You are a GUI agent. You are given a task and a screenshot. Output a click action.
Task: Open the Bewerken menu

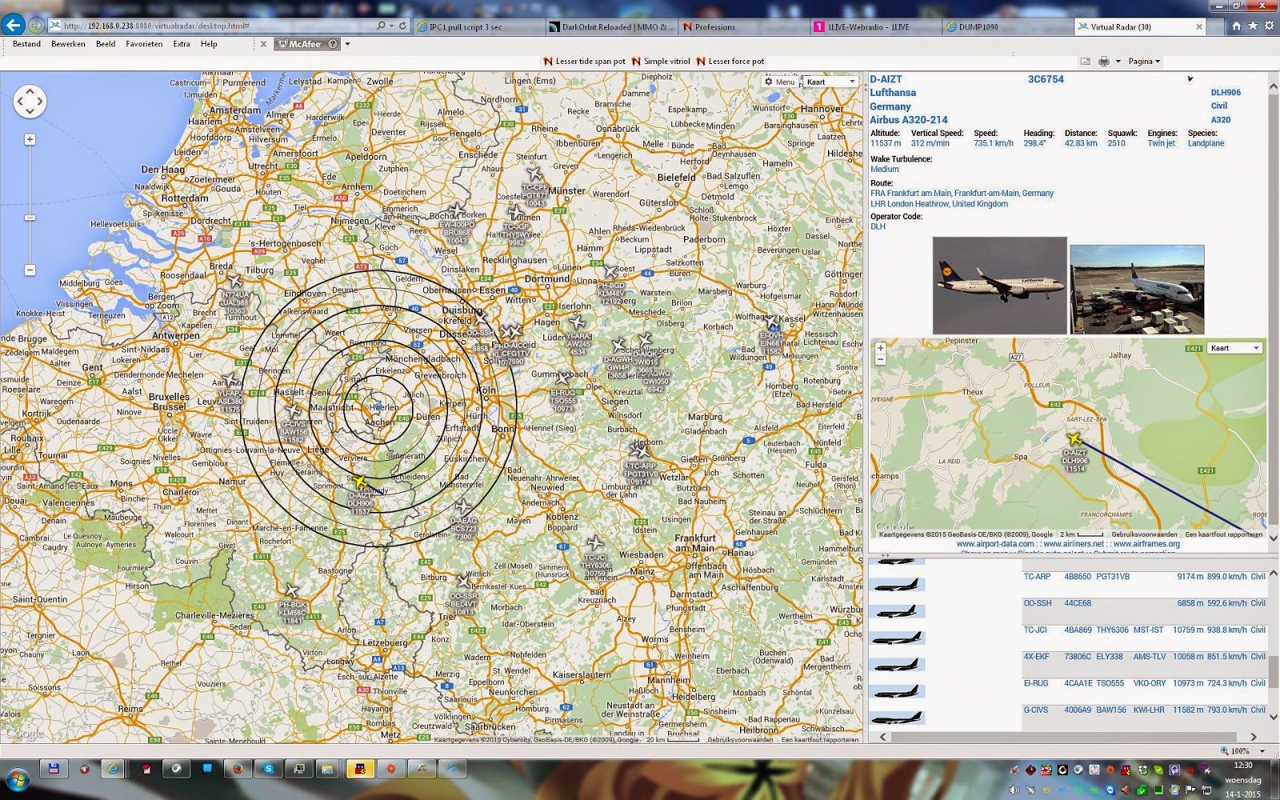(68, 44)
